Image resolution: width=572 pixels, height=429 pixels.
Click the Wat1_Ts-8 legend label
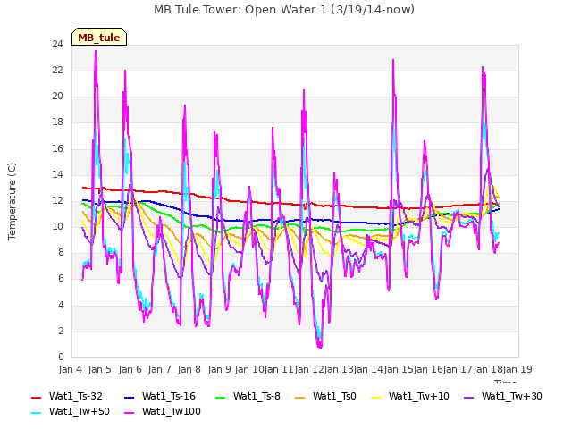click(x=257, y=396)
